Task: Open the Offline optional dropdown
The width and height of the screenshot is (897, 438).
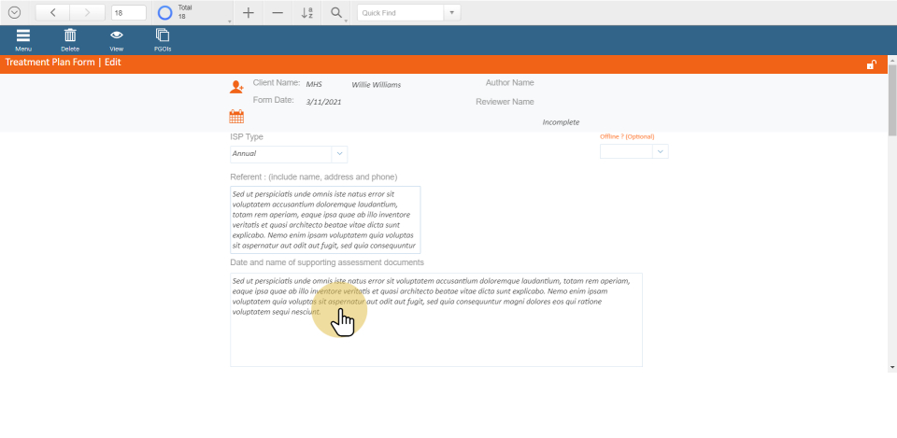Action: pyautogui.click(x=661, y=151)
